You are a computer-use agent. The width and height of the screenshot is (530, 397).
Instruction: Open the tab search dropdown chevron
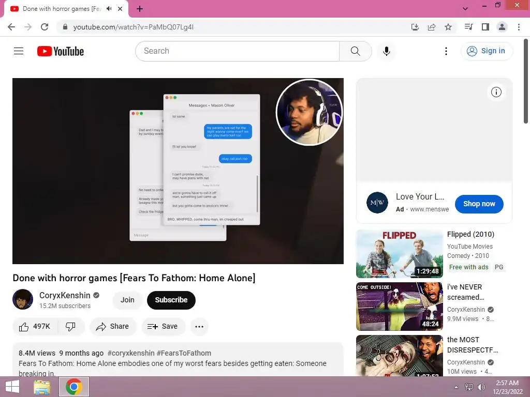(x=465, y=9)
